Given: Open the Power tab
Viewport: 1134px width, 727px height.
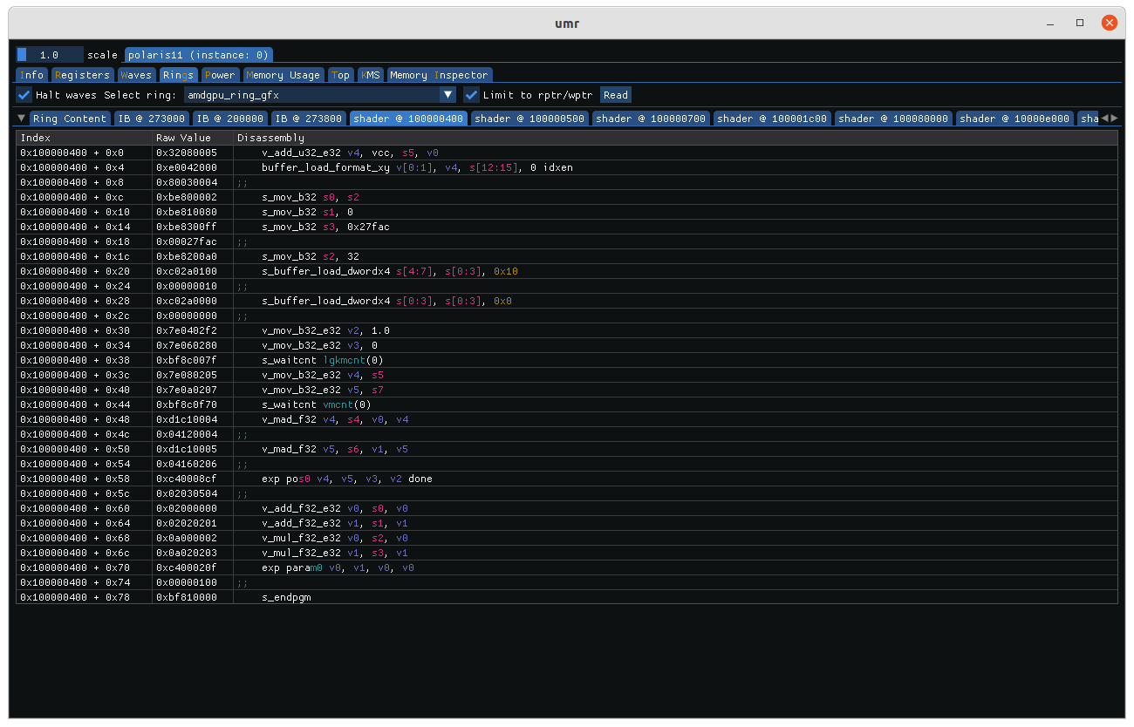Looking at the screenshot, I should point(220,75).
